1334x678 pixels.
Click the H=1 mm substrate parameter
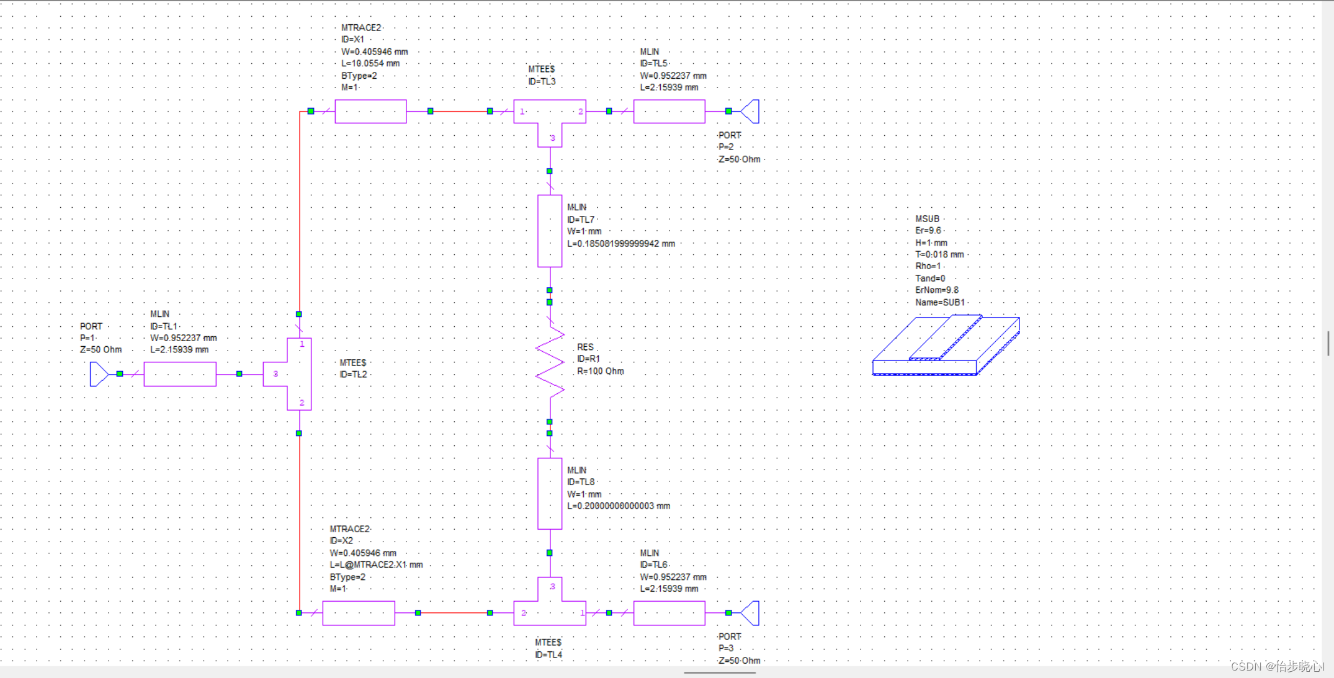point(931,243)
